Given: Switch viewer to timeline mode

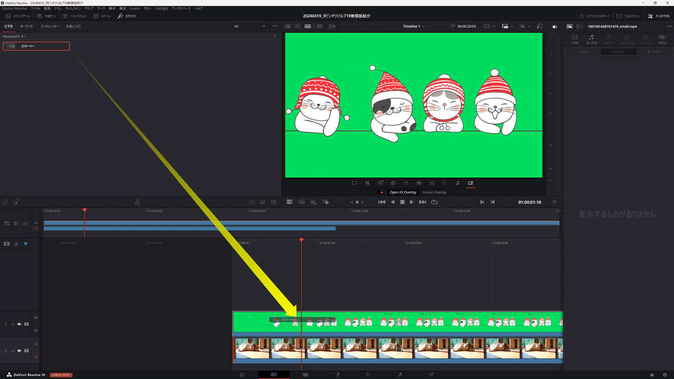Looking at the screenshot, I should [308, 26].
